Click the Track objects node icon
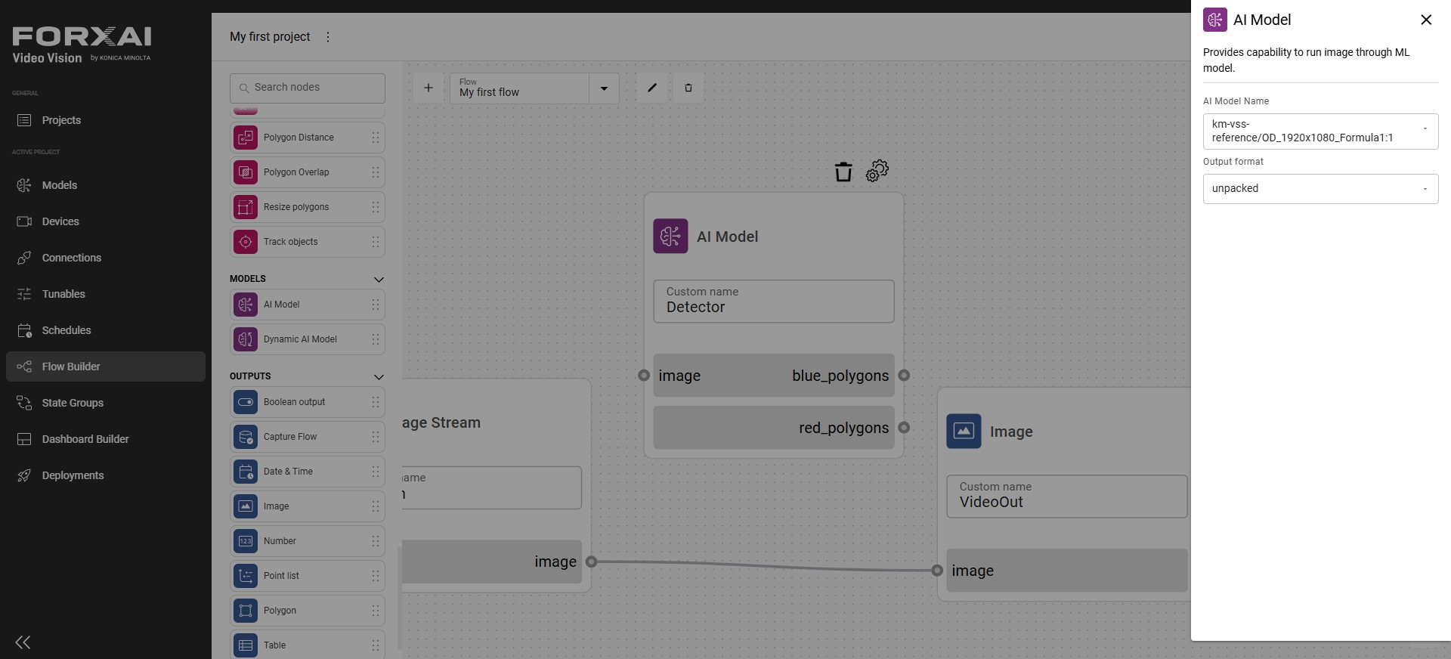This screenshot has height=659, width=1451. click(246, 242)
